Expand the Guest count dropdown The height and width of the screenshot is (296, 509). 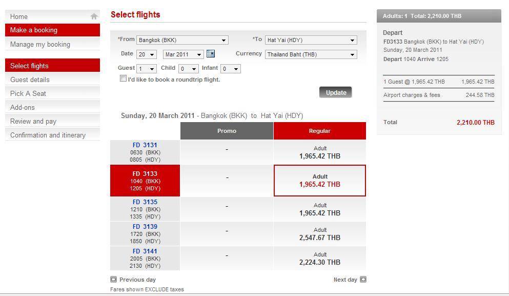pyautogui.click(x=147, y=69)
